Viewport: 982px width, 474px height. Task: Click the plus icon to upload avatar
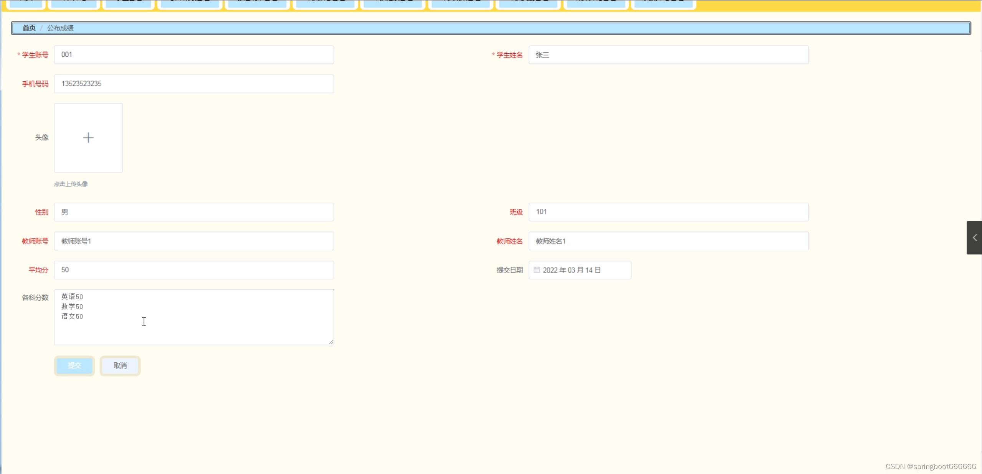tap(88, 137)
